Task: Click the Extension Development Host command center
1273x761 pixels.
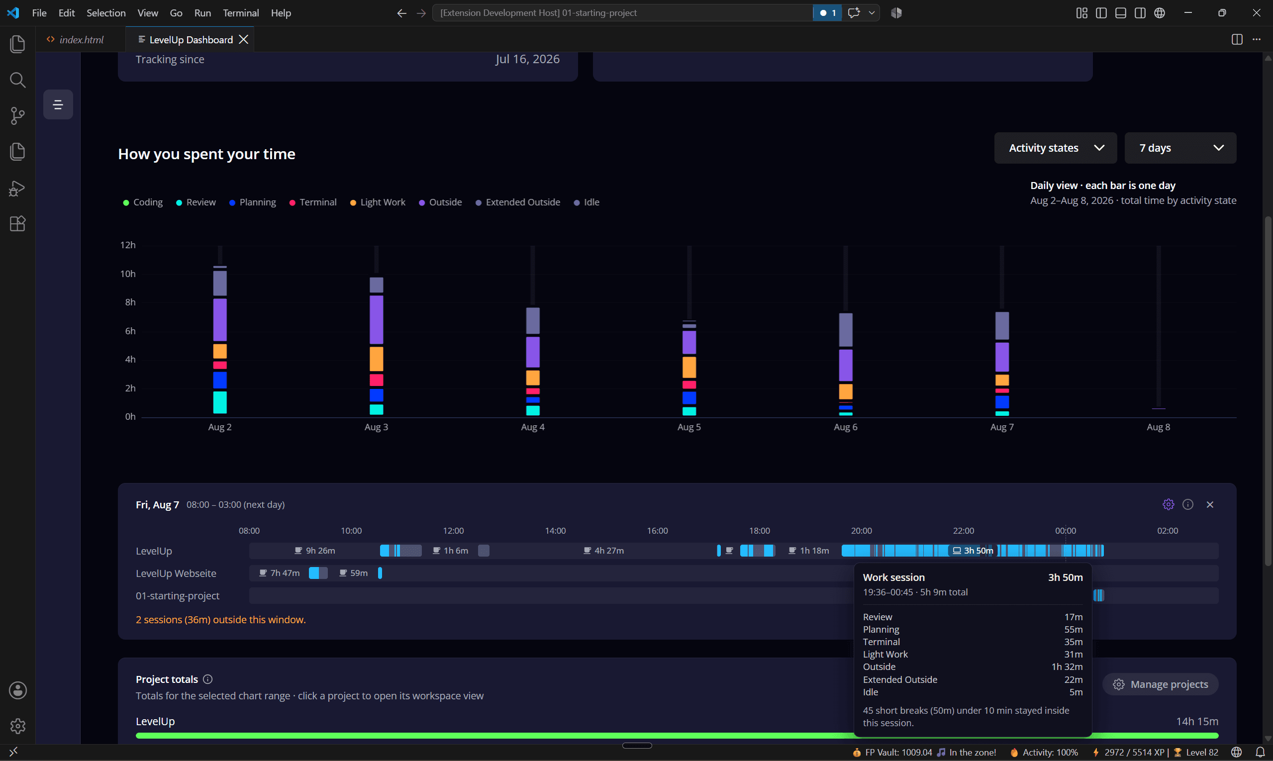Action: tap(623, 13)
